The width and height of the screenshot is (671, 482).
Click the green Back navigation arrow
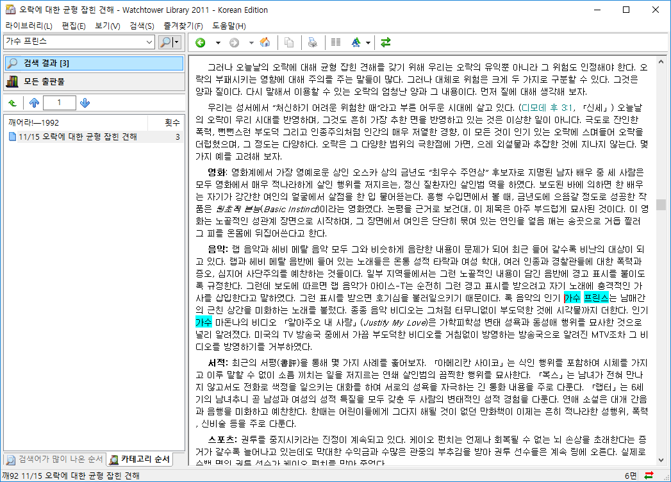(x=201, y=43)
